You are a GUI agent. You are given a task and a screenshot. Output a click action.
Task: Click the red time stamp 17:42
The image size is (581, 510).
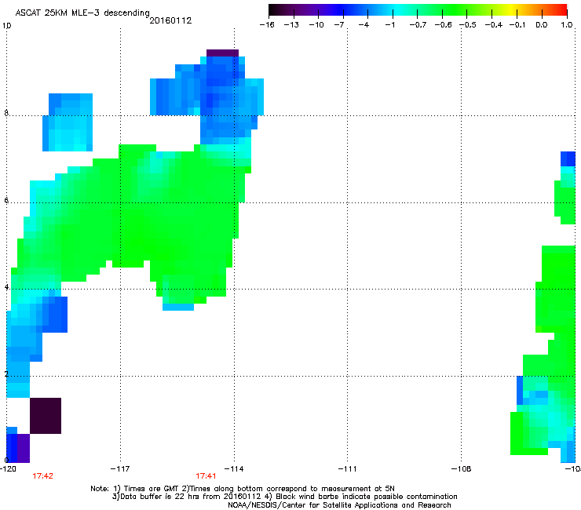(42, 476)
